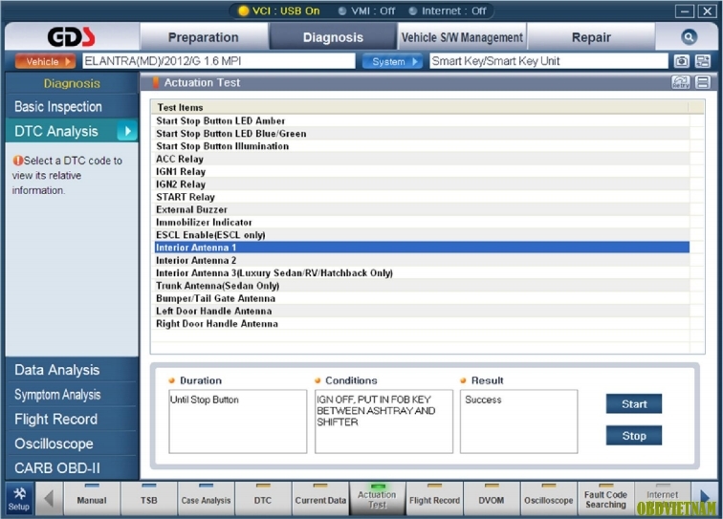This screenshot has height=519, width=723.
Task: Switch to Preparation tab
Action: tap(204, 37)
